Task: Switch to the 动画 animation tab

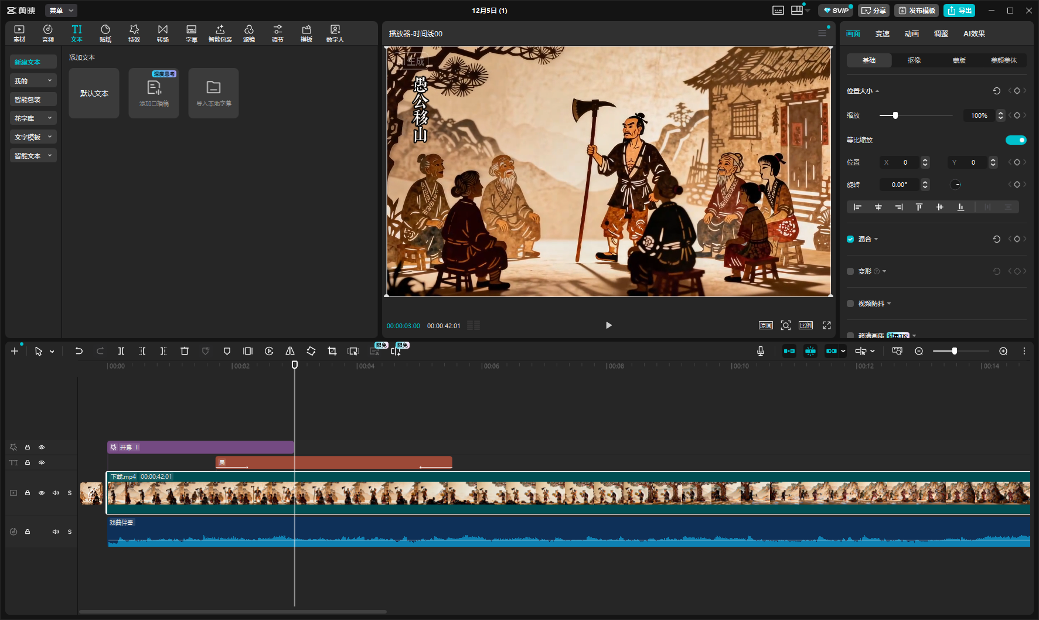Action: pyautogui.click(x=911, y=34)
